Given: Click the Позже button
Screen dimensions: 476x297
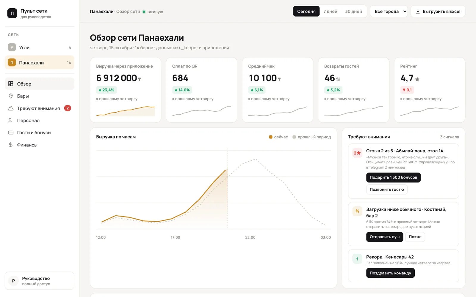Looking at the screenshot, I should click(x=415, y=237).
